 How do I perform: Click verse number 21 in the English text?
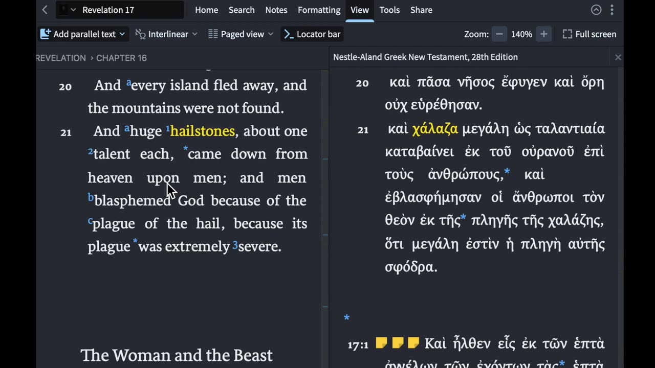[x=65, y=132]
